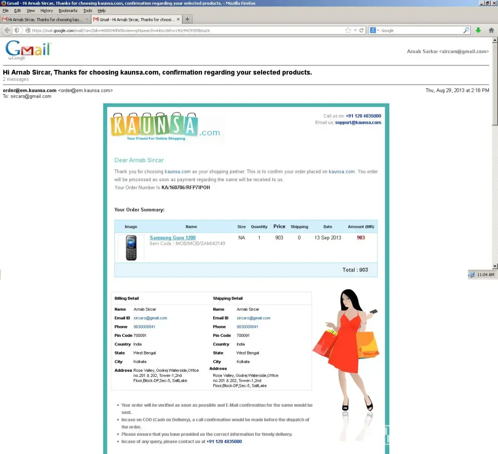Click the Gmail logo
Screen dimensions: 498x454
[28, 50]
